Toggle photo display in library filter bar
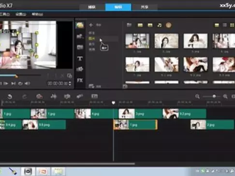 coord(150,25)
